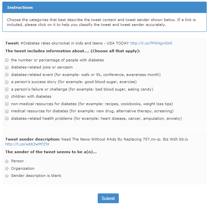Select 'Sender description is blank' radio button
209x209 pixels.
point(7,176)
